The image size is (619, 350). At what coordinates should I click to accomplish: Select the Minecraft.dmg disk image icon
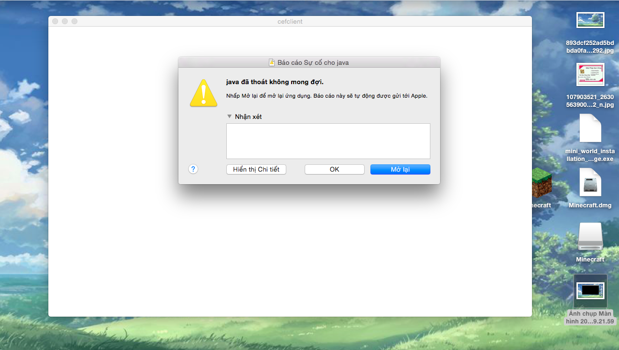(590, 182)
